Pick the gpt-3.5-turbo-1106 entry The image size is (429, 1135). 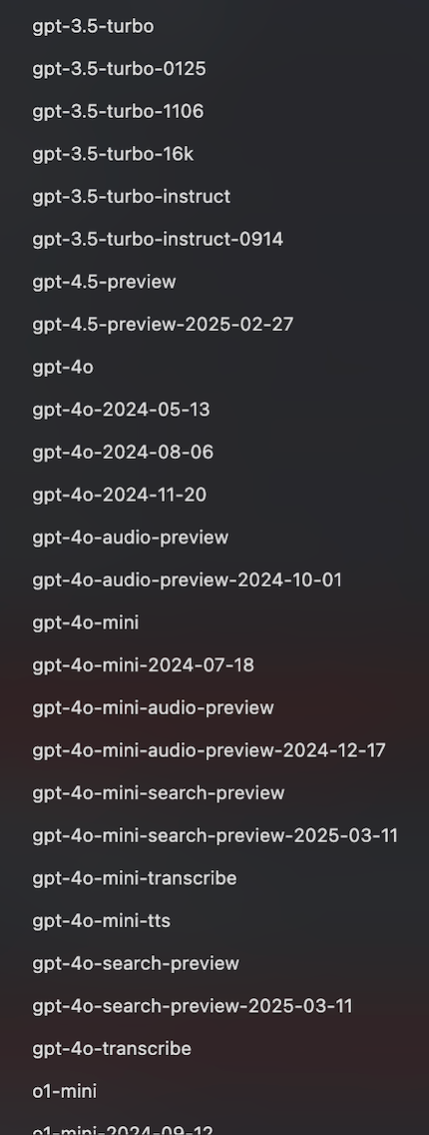pos(118,112)
